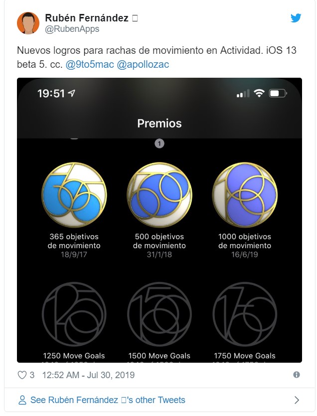Select the locked 1750 Move Goals badge
The image size is (317, 416).
point(245,314)
